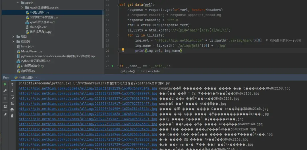This screenshot has width=307, height=150.
Task: Click the fold end marker at line 20
Action: coord(118,51)
